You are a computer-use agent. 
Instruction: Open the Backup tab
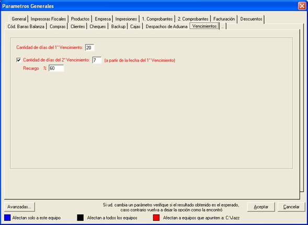click(118, 27)
